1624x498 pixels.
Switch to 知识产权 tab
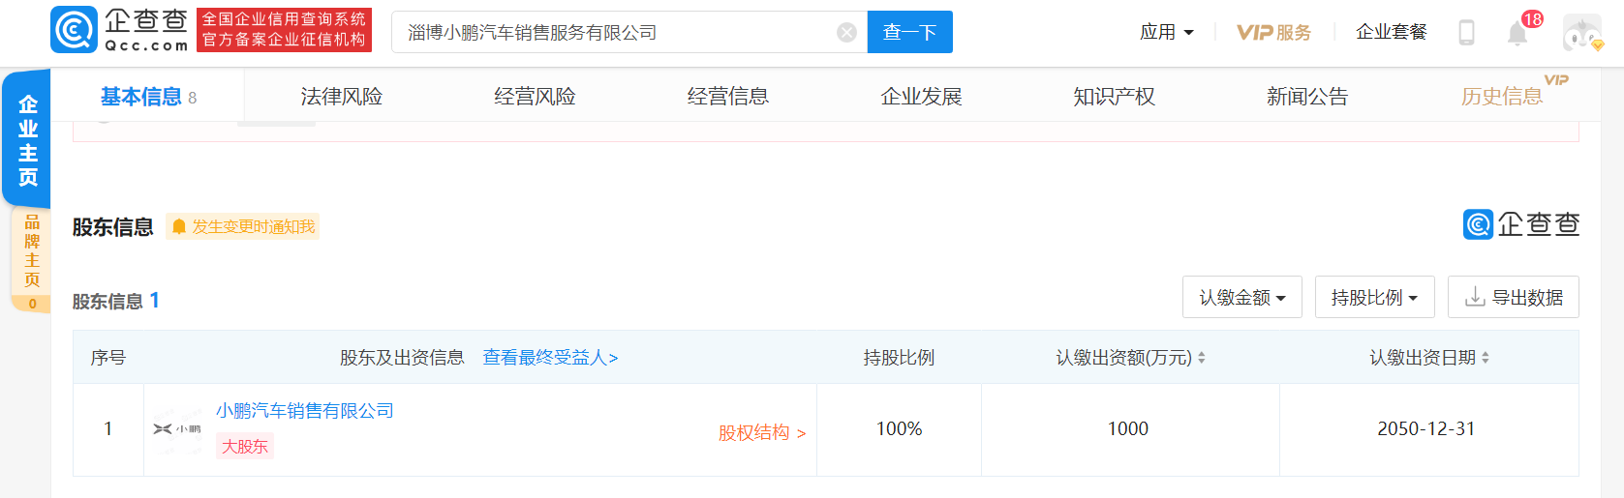coord(1115,97)
